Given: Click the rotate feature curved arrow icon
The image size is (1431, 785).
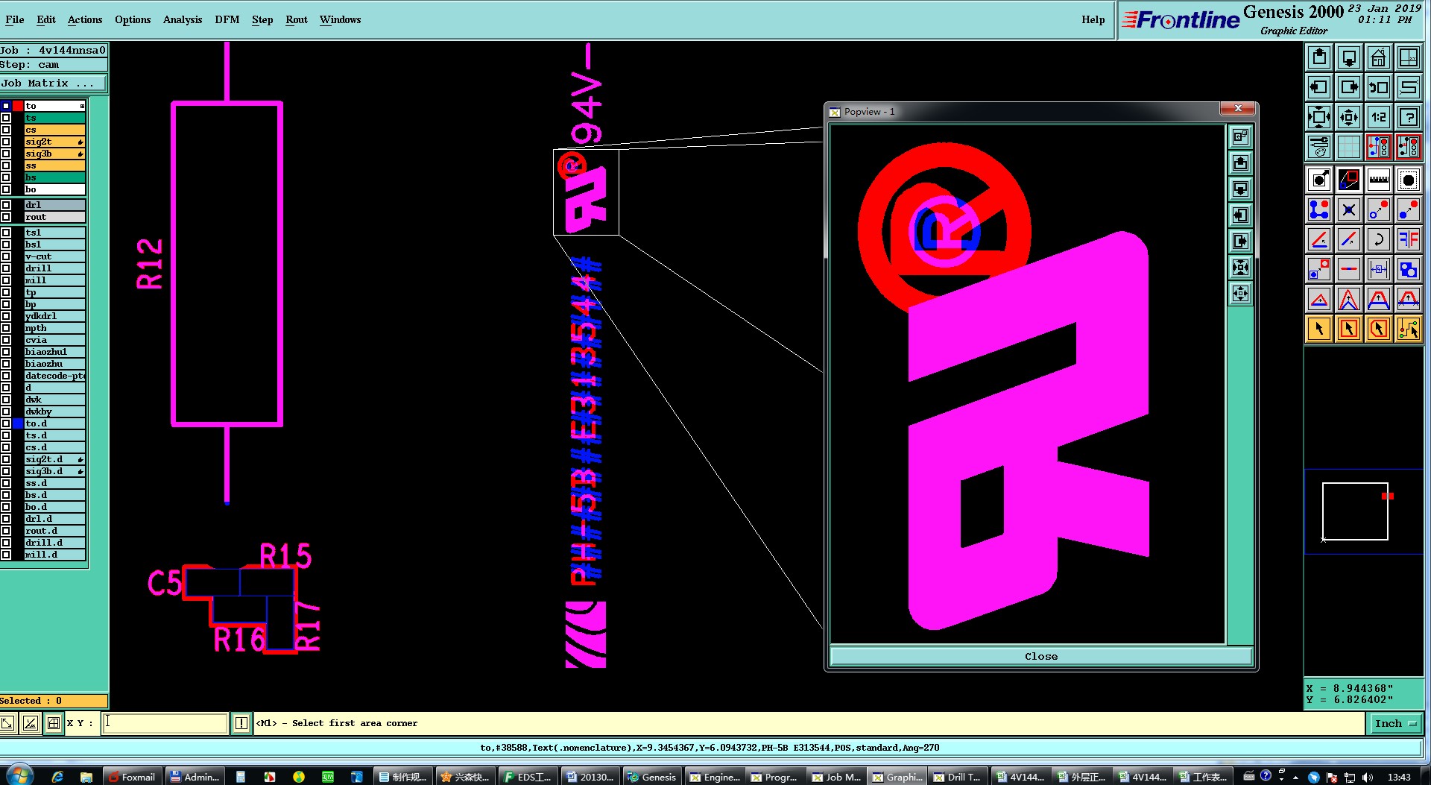Looking at the screenshot, I should tap(1379, 239).
